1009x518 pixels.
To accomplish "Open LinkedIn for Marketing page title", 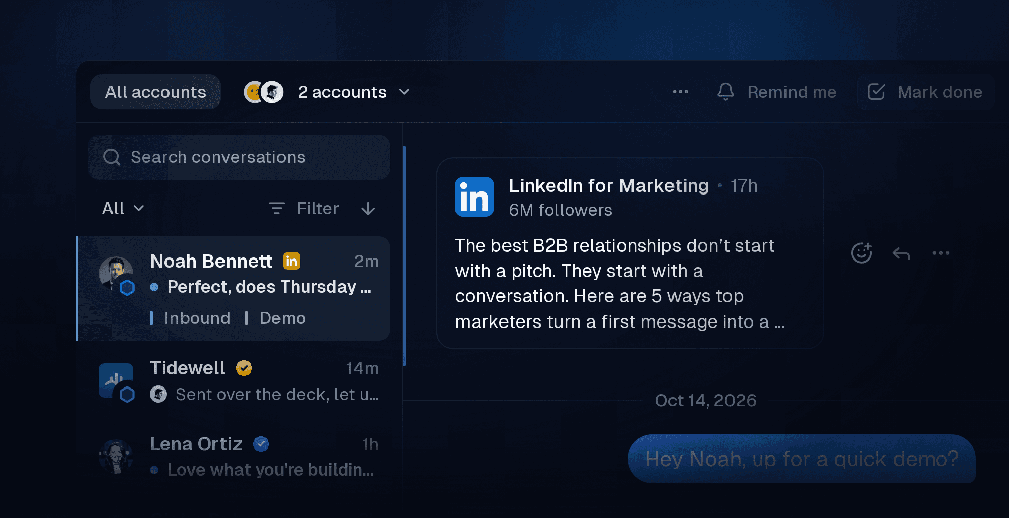I will click(x=608, y=186).
